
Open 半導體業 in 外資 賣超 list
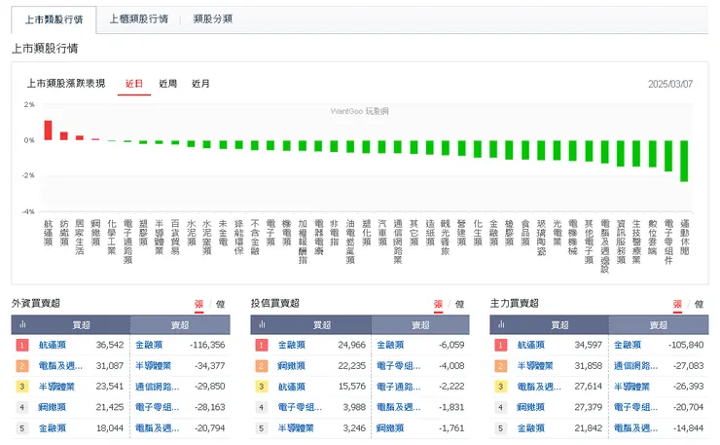click(x=154, y=366)
